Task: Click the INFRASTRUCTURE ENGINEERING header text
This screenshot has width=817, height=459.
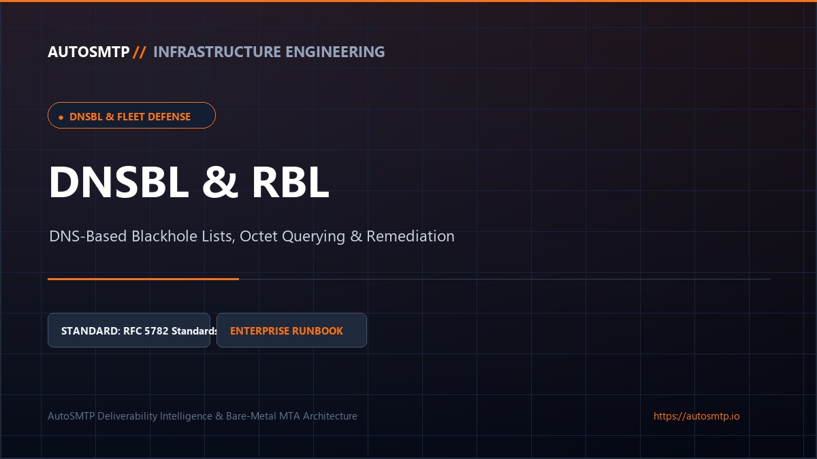Action: coord(269,52)
